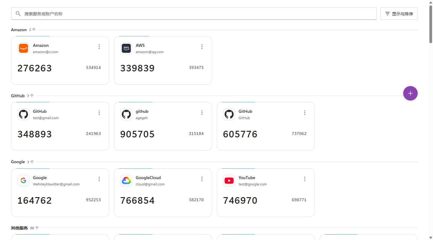Copy Google code 164762
The width and height of the screenshot is (433, 240).
35,200
